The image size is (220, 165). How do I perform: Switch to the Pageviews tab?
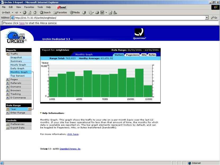click(132, 55)
